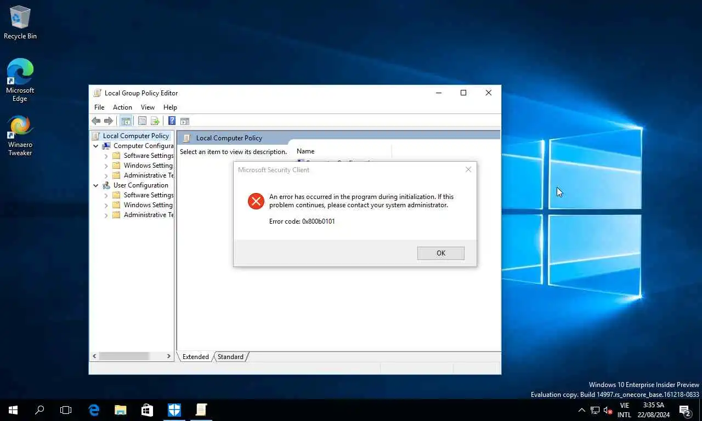Click the Local Computer Policy heading in results pane

pyautogui.click(x=229, y=138)
